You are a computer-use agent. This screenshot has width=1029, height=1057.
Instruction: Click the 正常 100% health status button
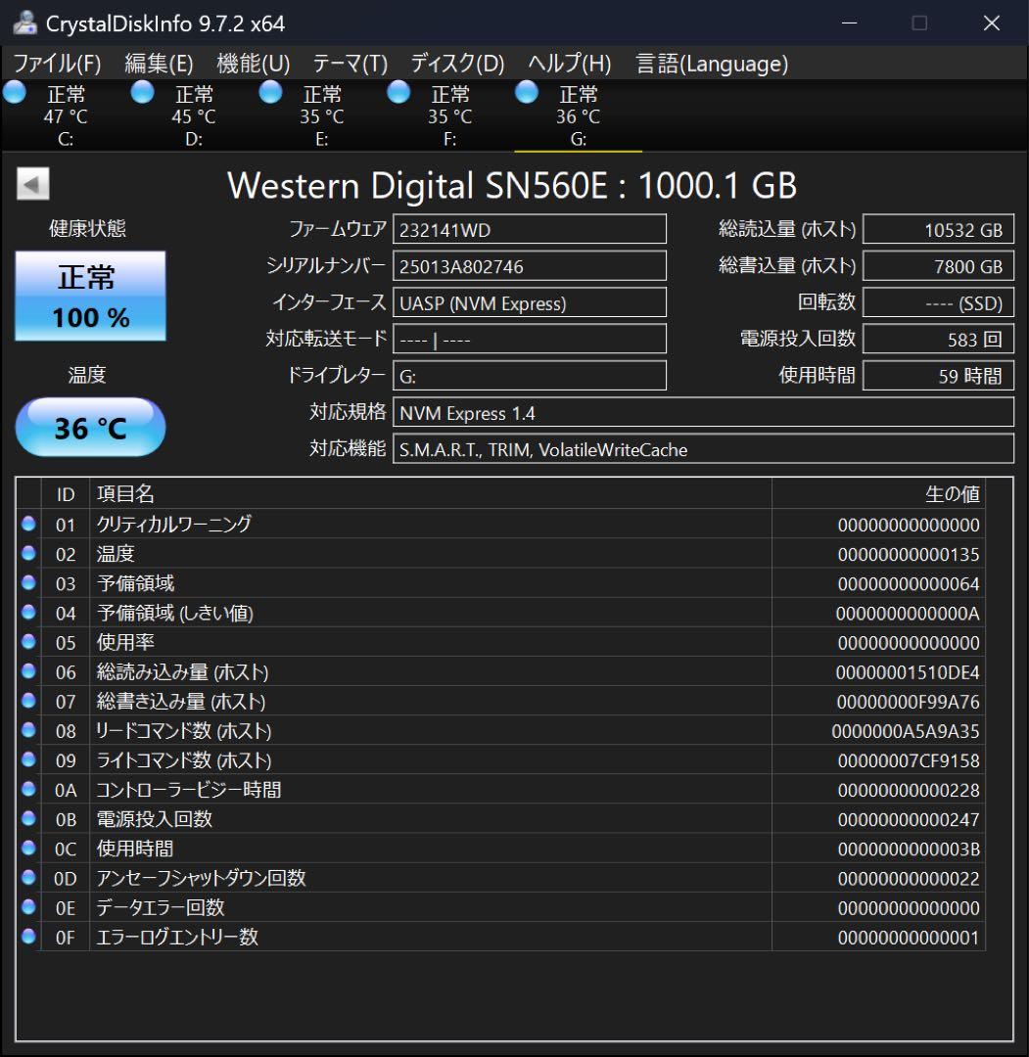90,296
